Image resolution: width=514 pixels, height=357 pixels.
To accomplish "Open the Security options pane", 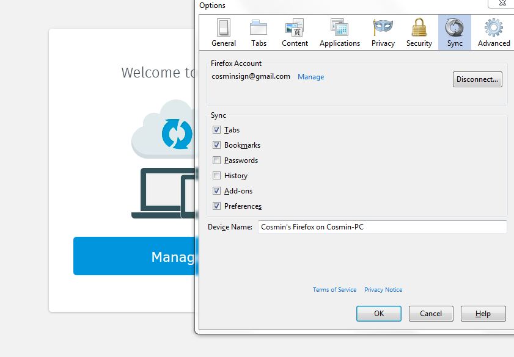I will [x=419, y=32].
